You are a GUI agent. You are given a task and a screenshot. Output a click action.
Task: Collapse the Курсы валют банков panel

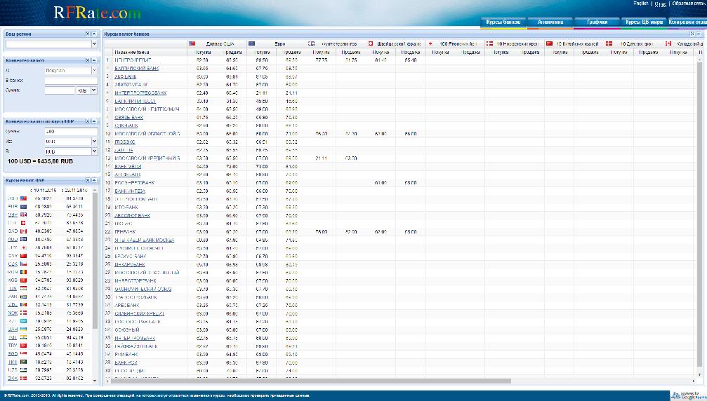699,34
